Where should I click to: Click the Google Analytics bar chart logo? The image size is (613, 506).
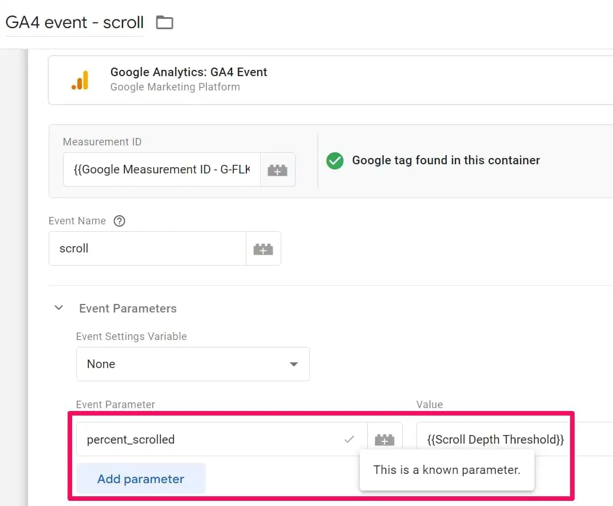coord(80,80)
